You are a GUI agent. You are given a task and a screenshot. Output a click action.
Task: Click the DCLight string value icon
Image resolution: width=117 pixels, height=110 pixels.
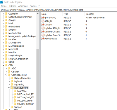pos(43,25)
